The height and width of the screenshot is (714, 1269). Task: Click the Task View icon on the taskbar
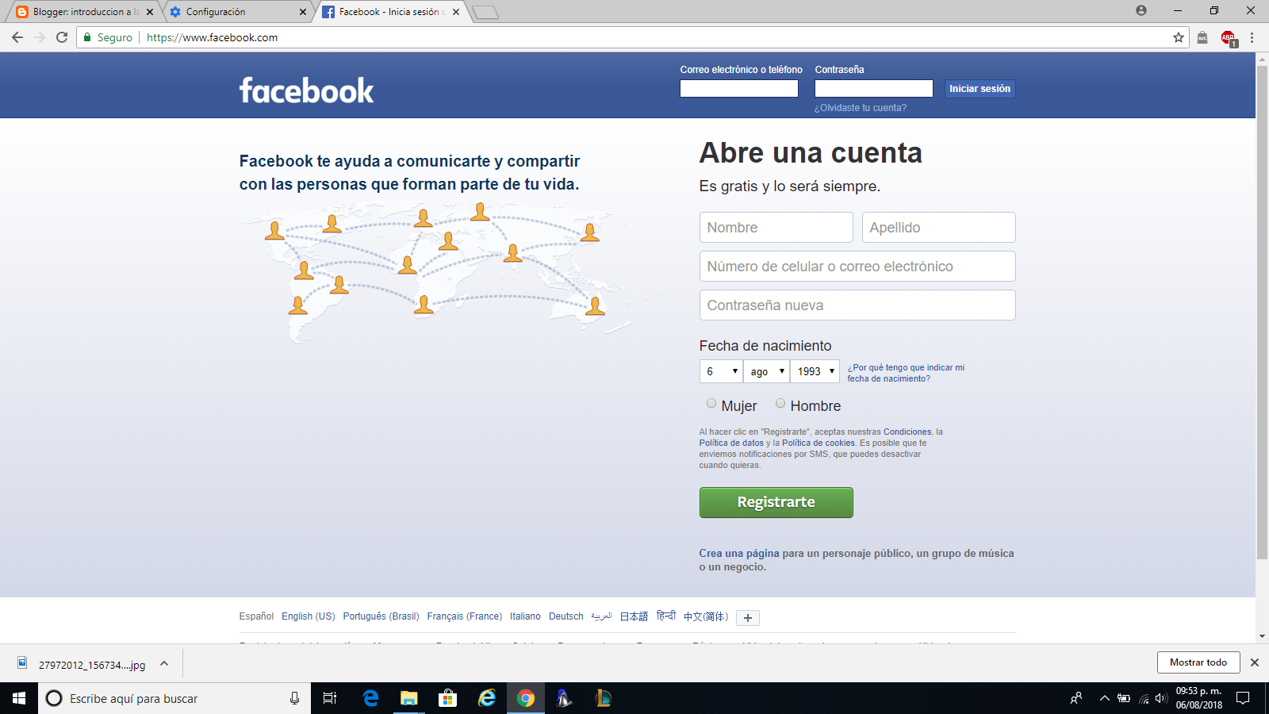[x=330, y=698]
